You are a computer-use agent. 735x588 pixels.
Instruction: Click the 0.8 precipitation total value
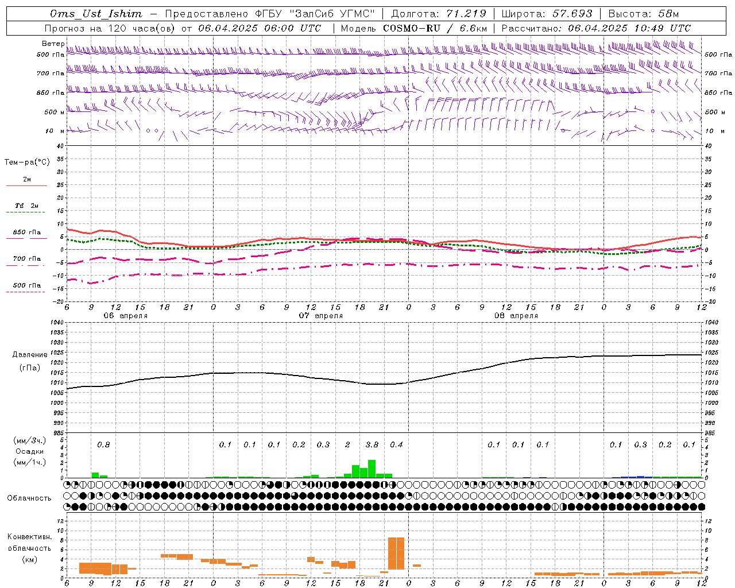tap(103, 444)
